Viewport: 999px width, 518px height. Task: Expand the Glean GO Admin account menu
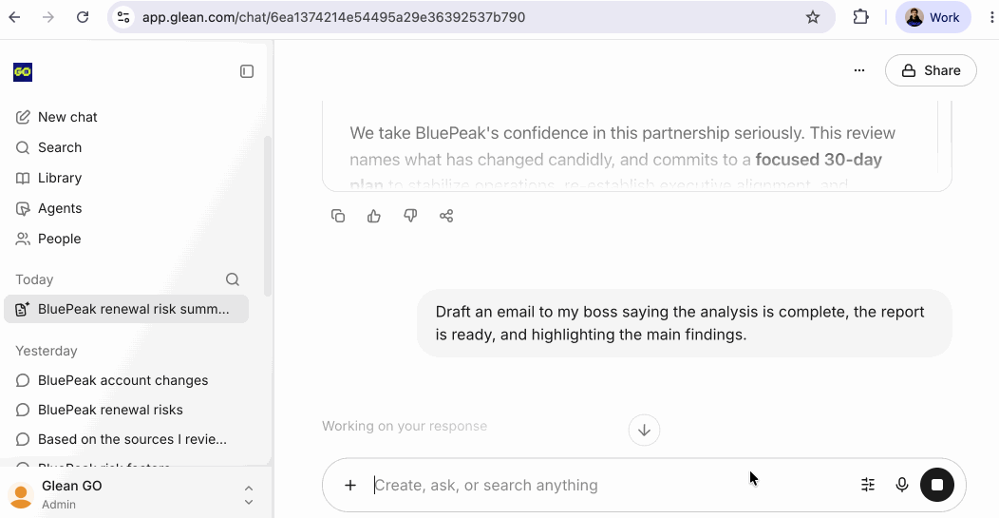pyautogui.click(x=249, y=495)
